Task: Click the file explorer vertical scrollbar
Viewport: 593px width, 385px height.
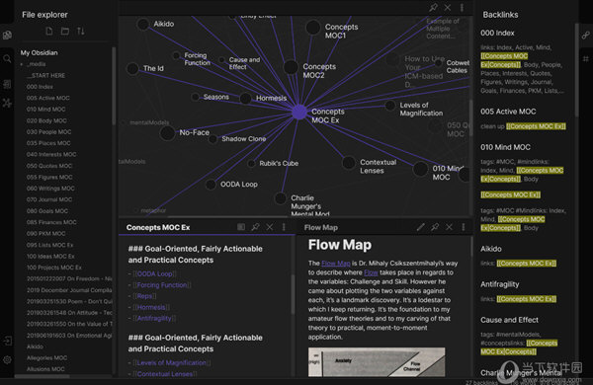Action: click(x=114, y=86)
